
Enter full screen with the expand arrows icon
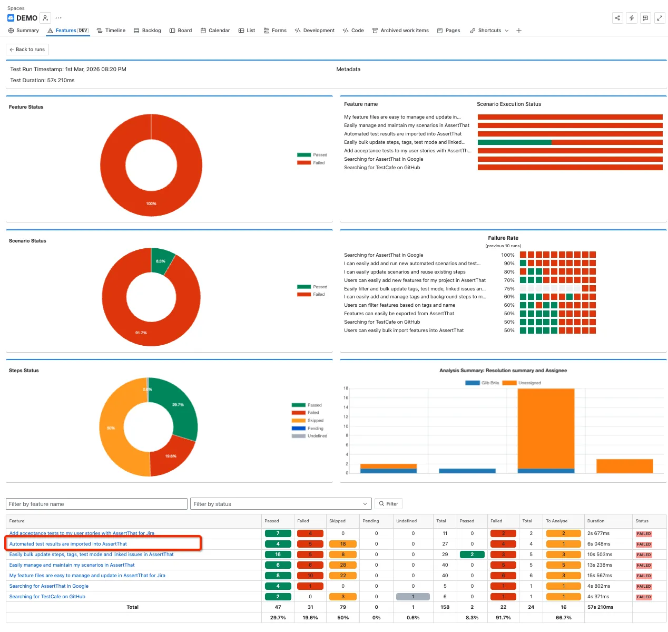(660, 18)
